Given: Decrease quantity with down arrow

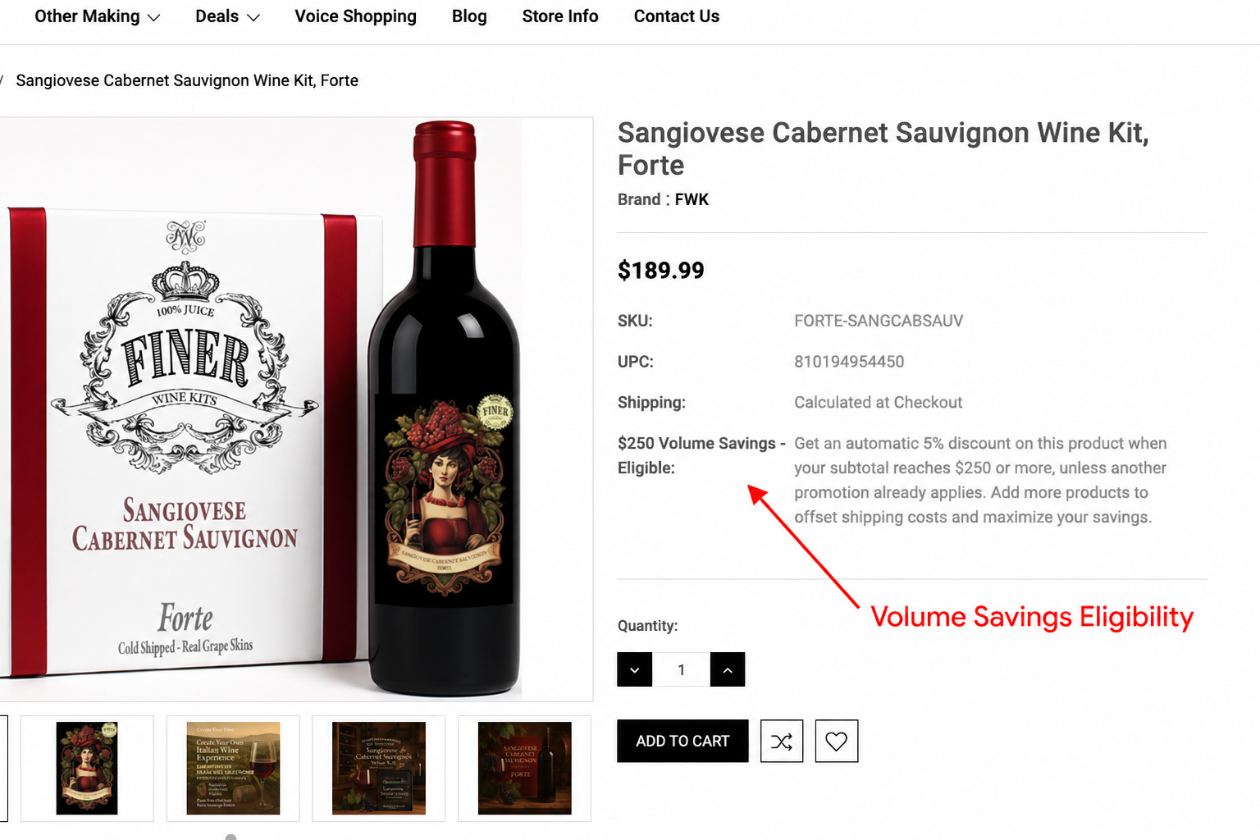Looking at the screenshot, I should (634, 669).
